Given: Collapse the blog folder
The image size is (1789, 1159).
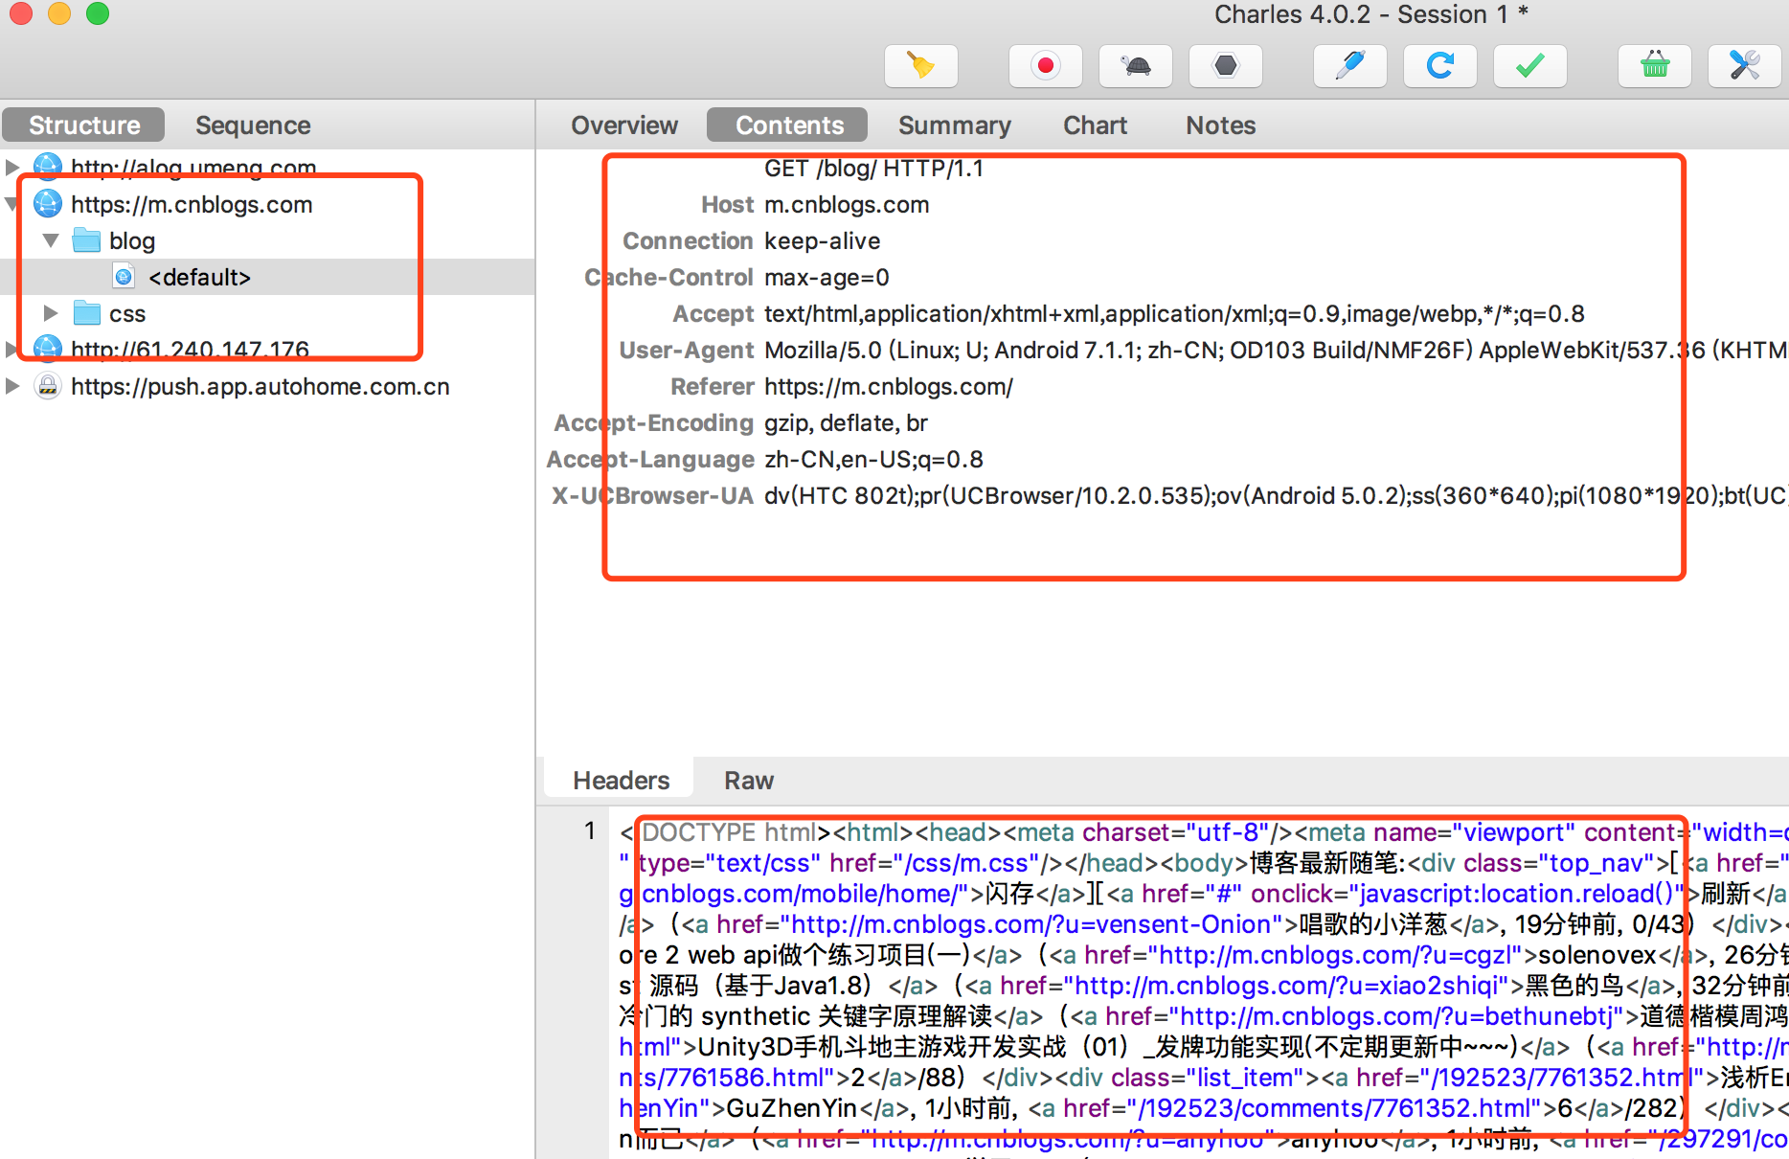Looking at the screenshot, I should 51,239.
